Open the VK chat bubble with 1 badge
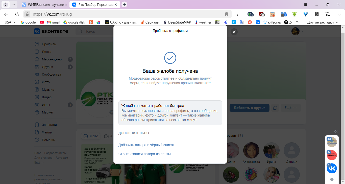 [332, 168]
